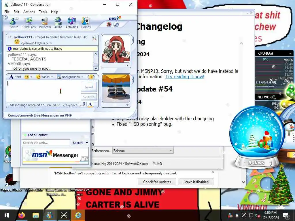Click the MSN Messenger banner ad

tap(56, 155)
